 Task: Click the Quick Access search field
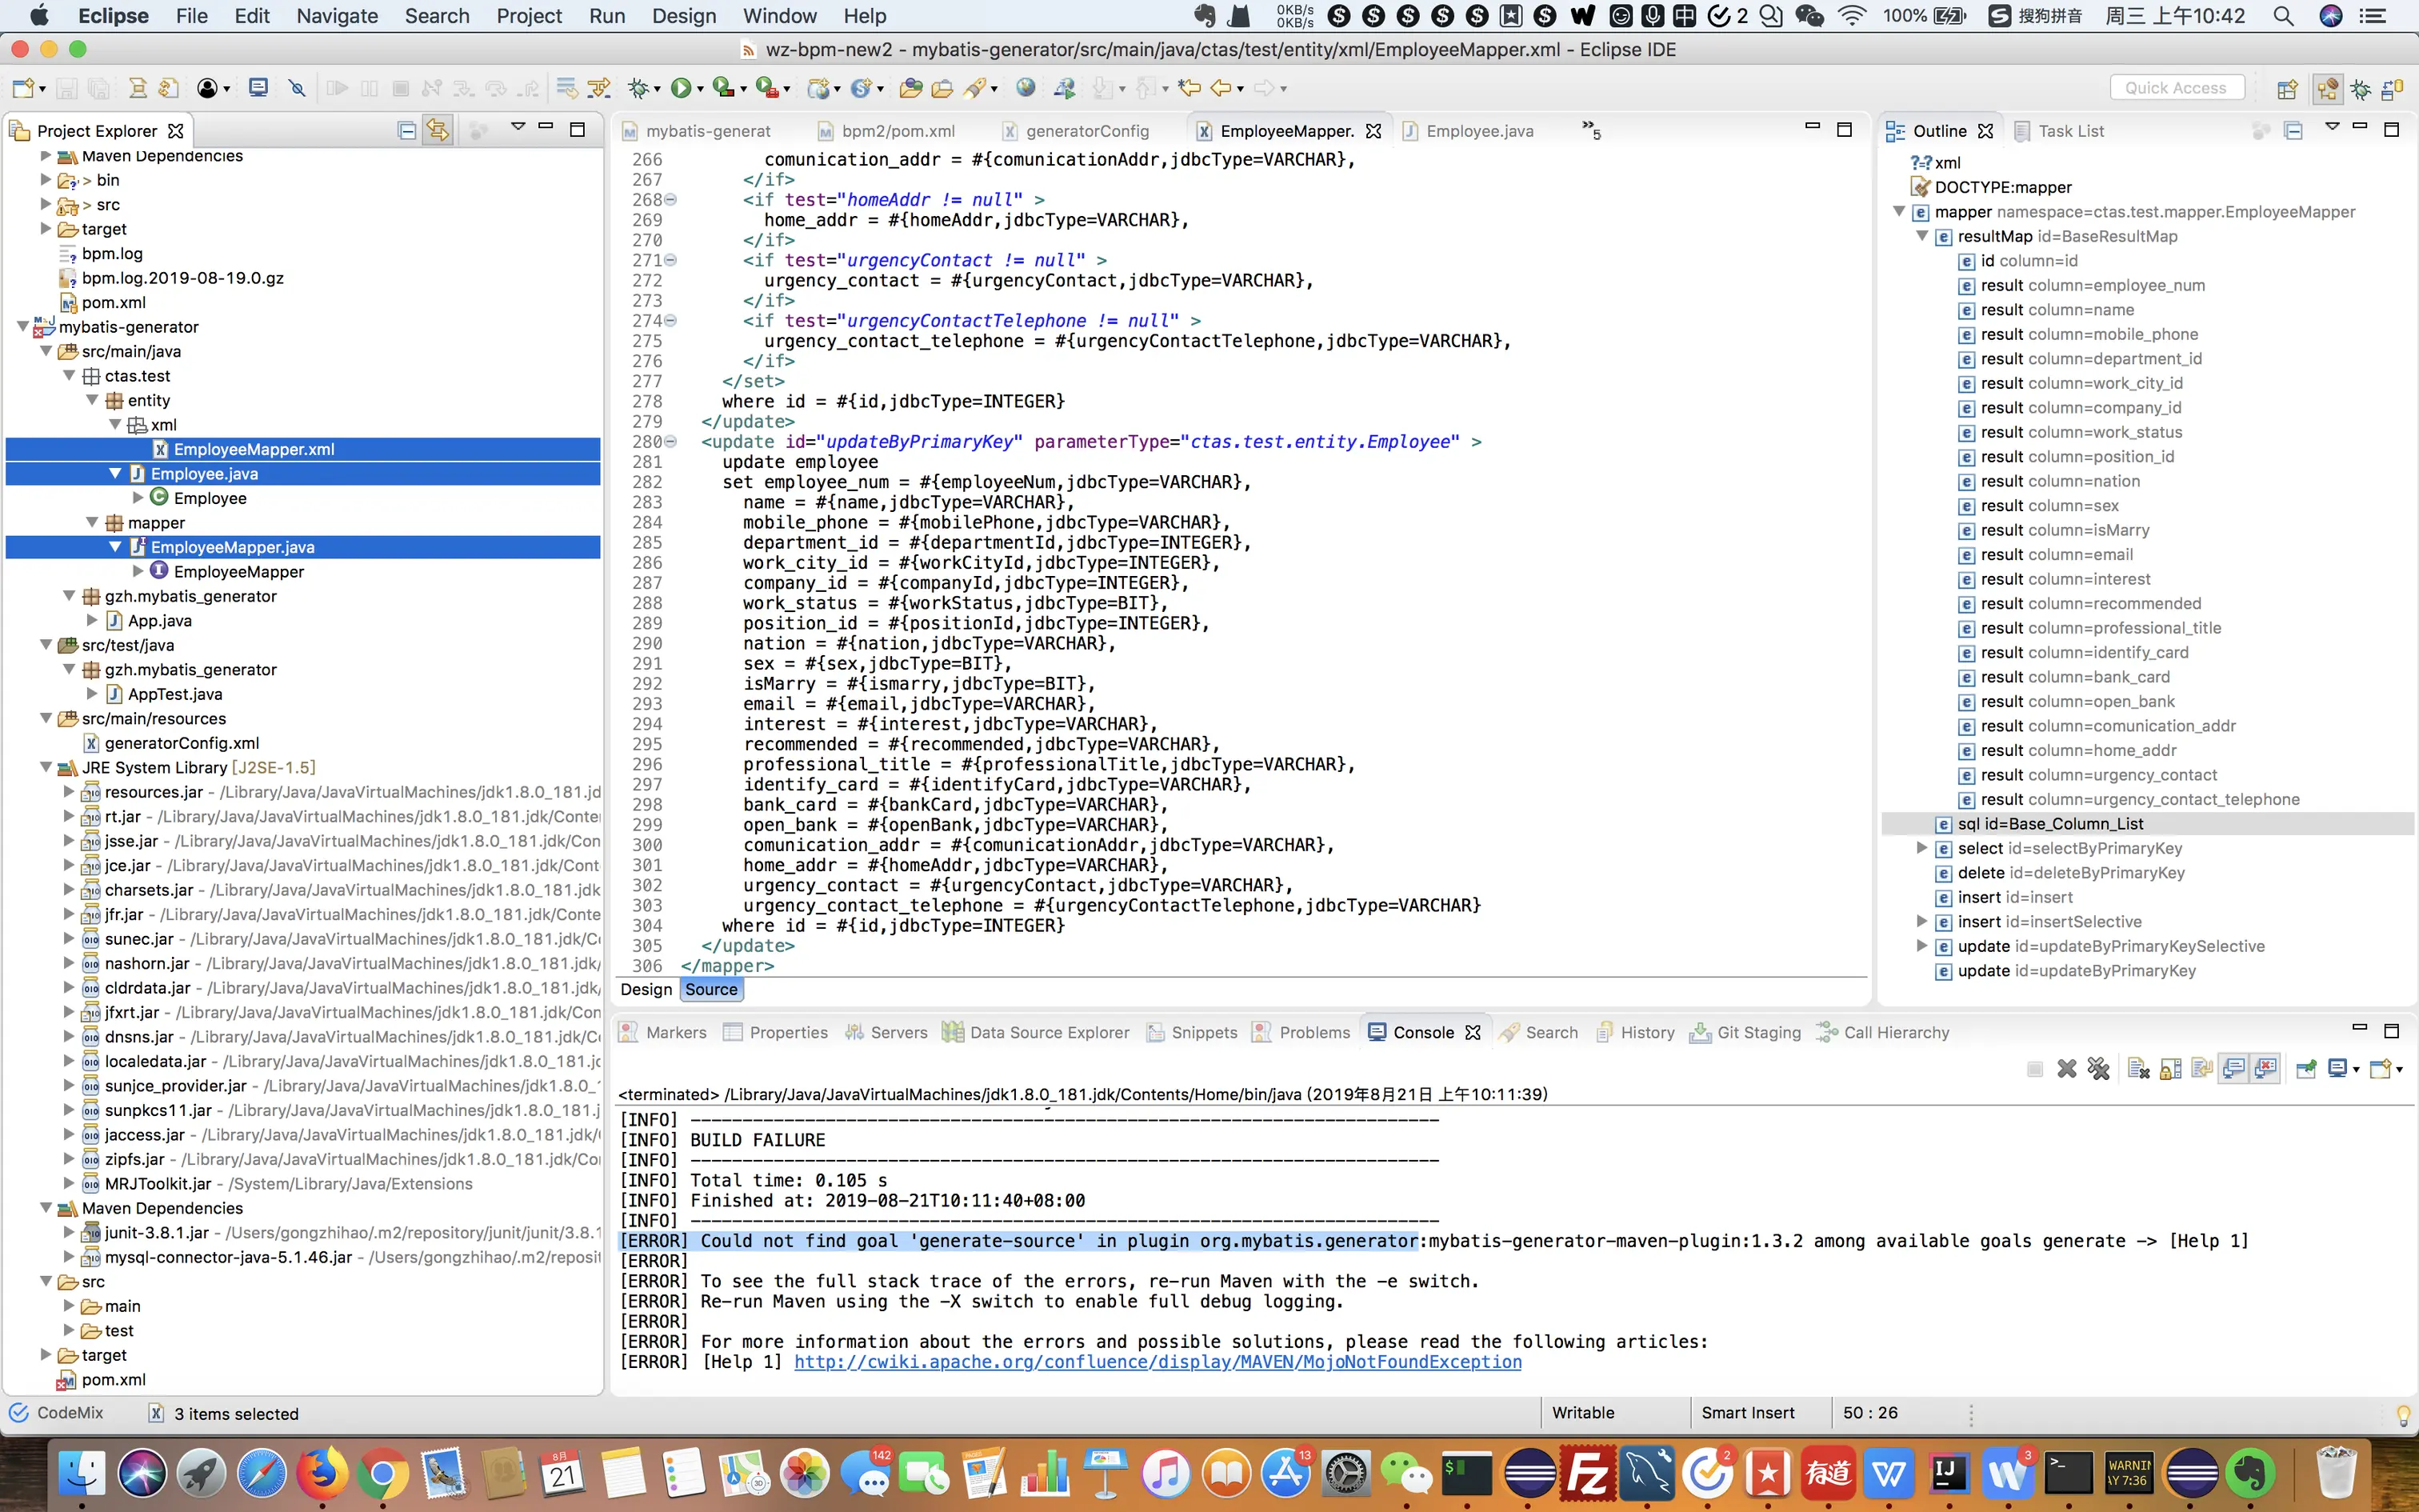(2176, 88)
